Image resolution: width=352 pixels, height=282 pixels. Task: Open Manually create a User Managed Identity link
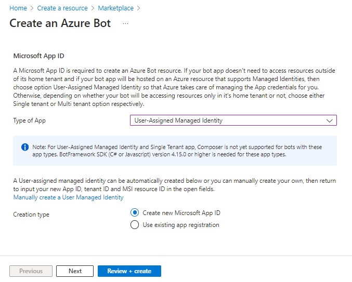(x=68, y=197)
